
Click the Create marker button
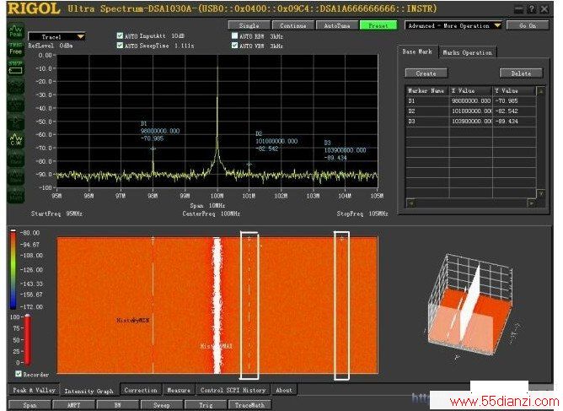pyautogui.click(x=426, y=73)
